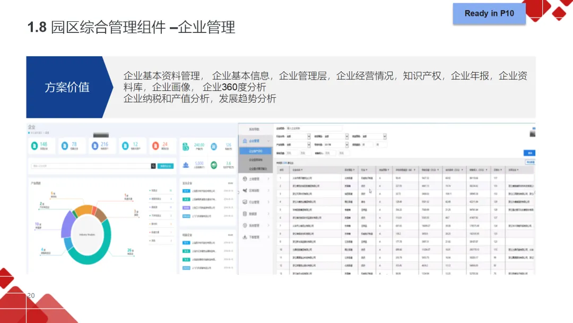
Task: Click the globe icon in the sidebar
Action: click(x=245, y=179)
